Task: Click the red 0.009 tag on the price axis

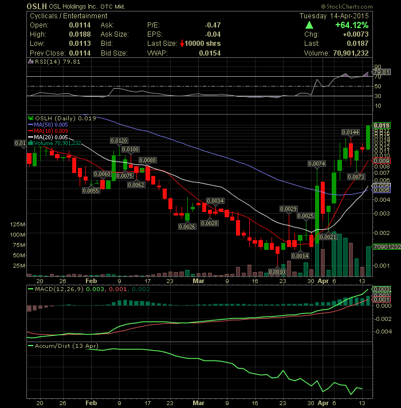Action: point(382,161)
